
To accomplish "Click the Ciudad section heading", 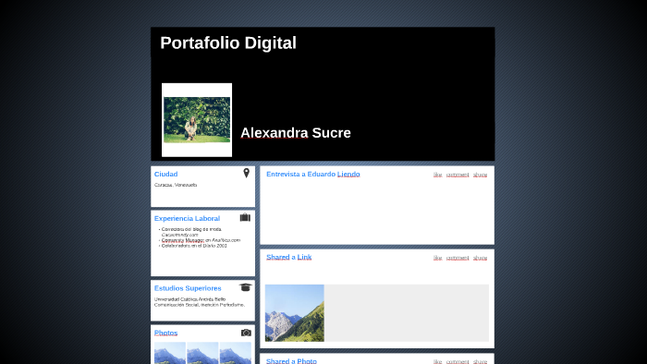I will [x=165, y=174].
